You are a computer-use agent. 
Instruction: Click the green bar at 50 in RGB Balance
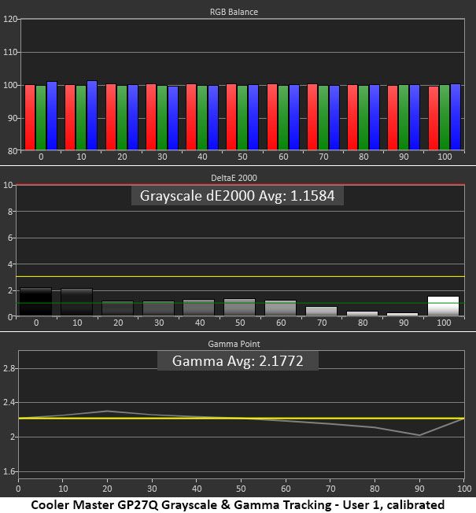[x=242, y=117]
